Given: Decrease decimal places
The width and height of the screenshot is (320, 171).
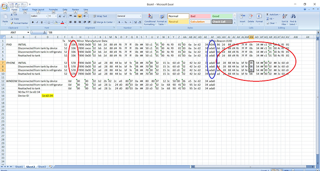Looking at the screenshot, I should (x=140, y=22).
